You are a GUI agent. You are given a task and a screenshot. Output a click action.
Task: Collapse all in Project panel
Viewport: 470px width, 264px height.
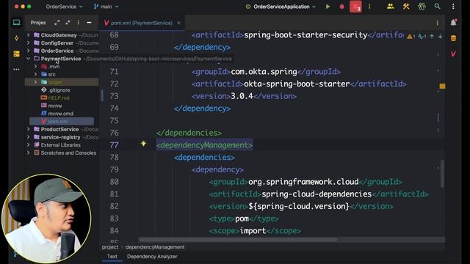(x=68, y=23)
